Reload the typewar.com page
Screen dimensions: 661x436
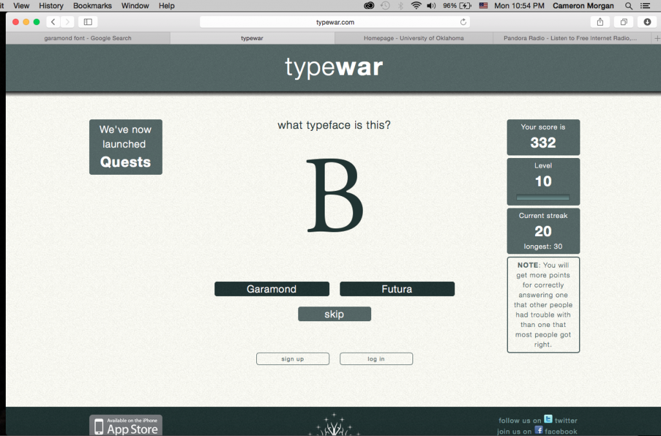click(463, 22)
